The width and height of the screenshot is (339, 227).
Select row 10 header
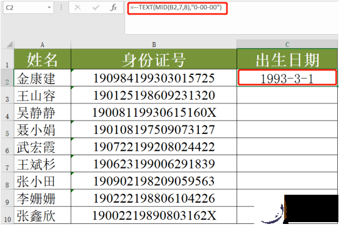(7, 215)
